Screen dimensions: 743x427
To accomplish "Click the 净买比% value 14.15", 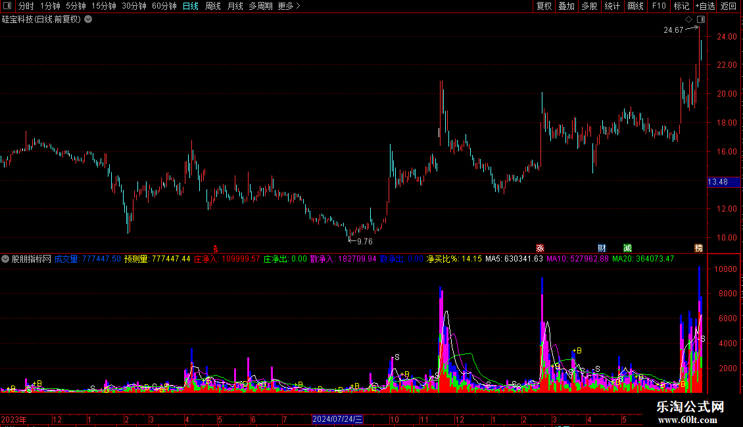I will coord(471,259).
